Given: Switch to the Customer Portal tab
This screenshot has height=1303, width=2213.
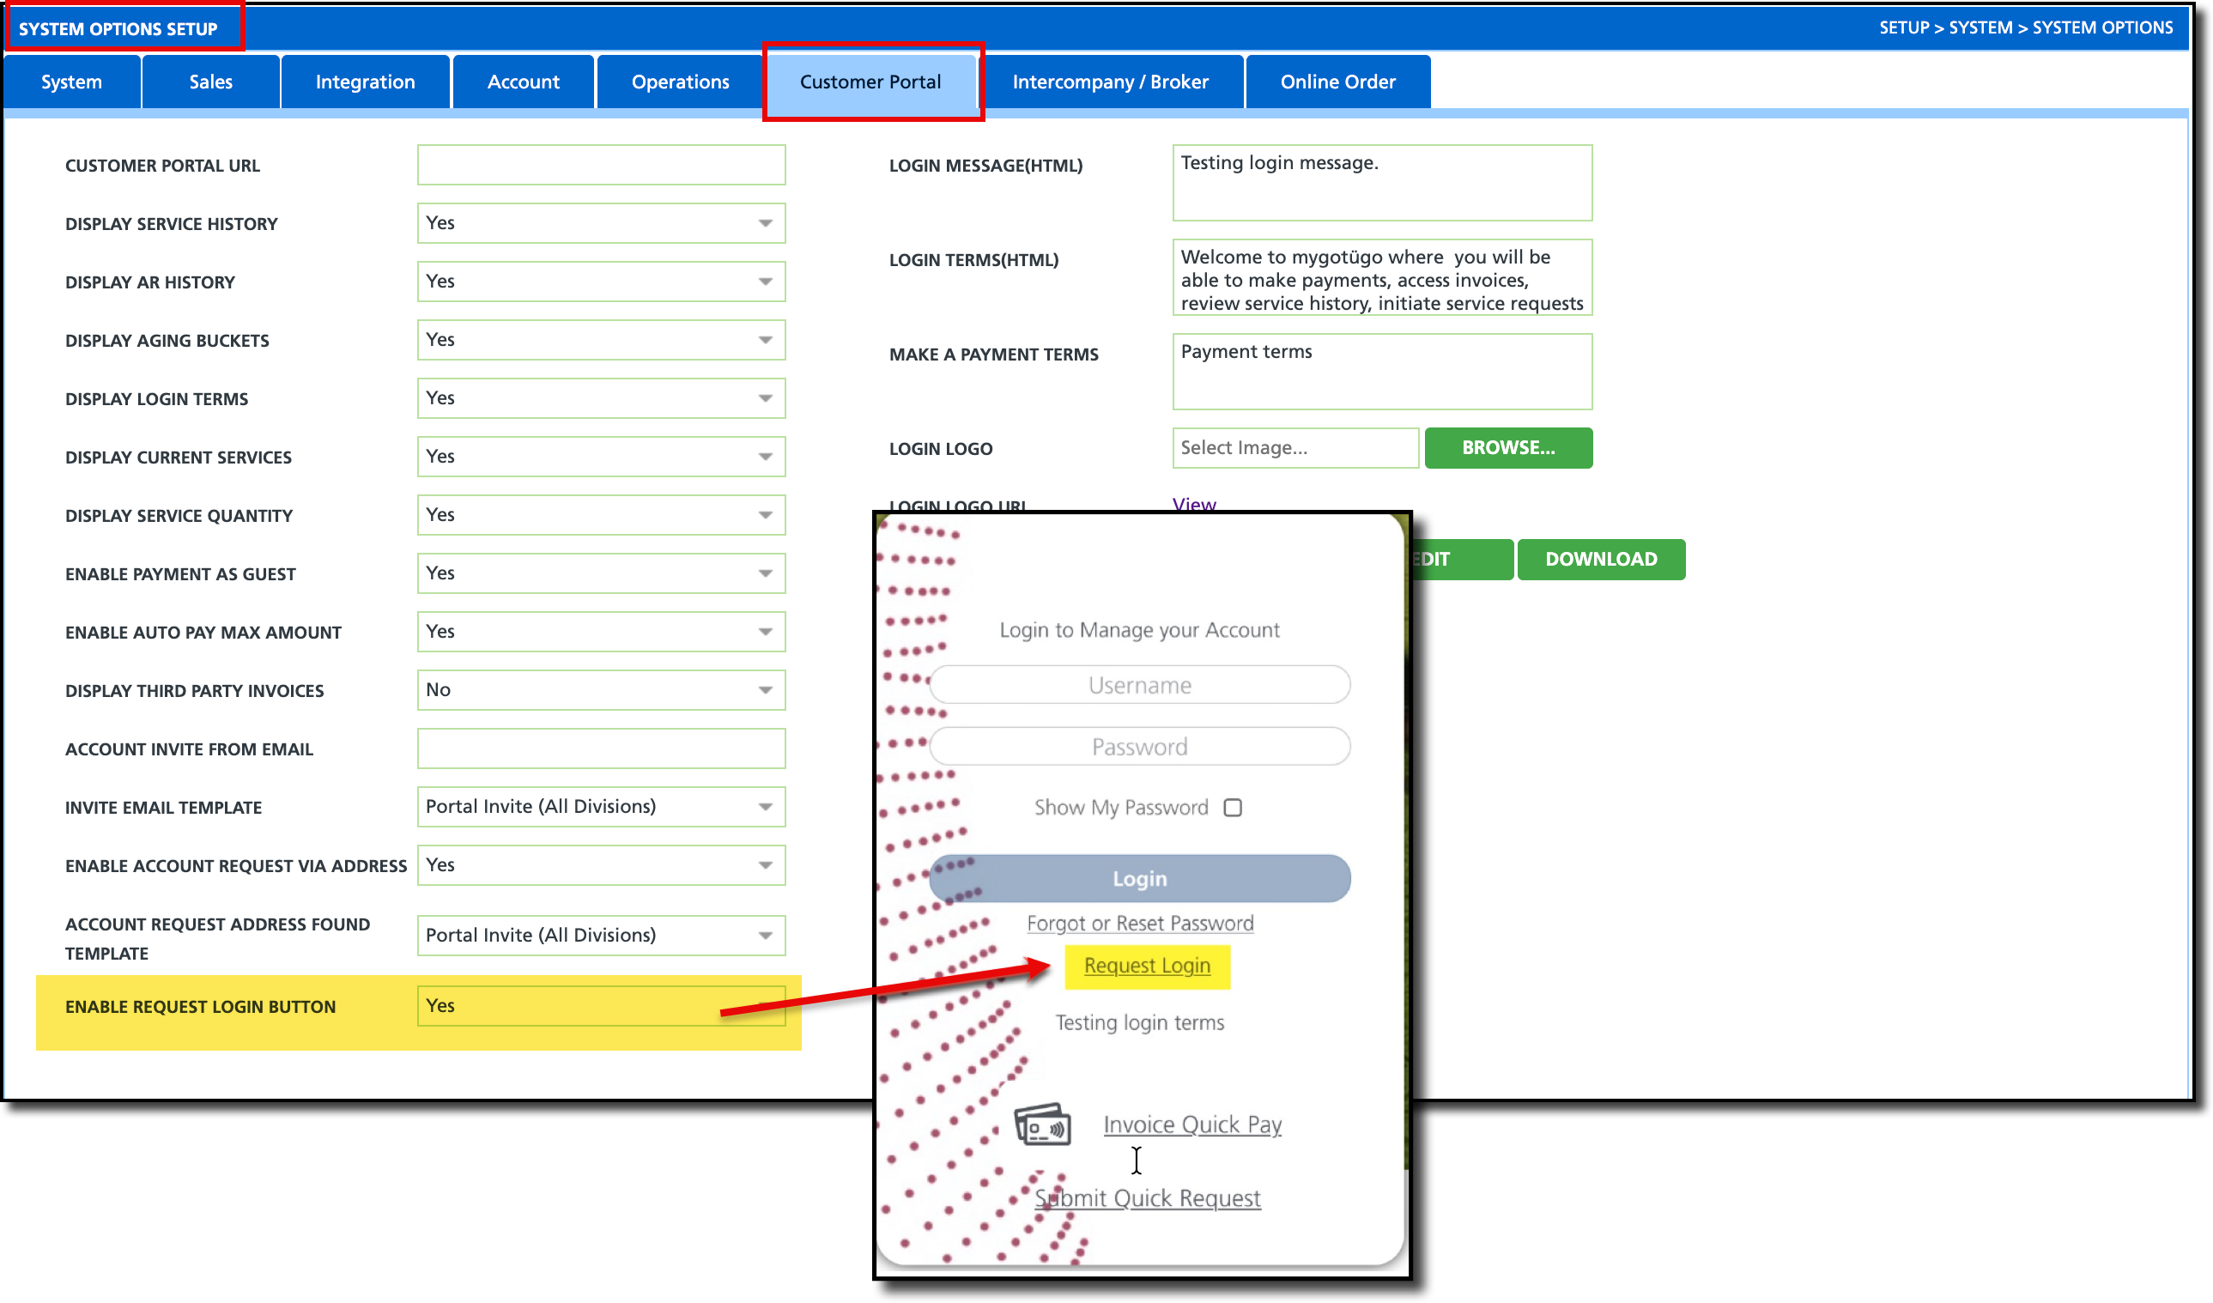Looking at the screenshot, I should click(x=870, y=82).
